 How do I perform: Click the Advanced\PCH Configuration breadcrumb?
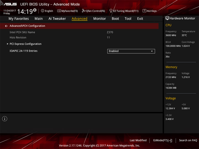(27, 26)
